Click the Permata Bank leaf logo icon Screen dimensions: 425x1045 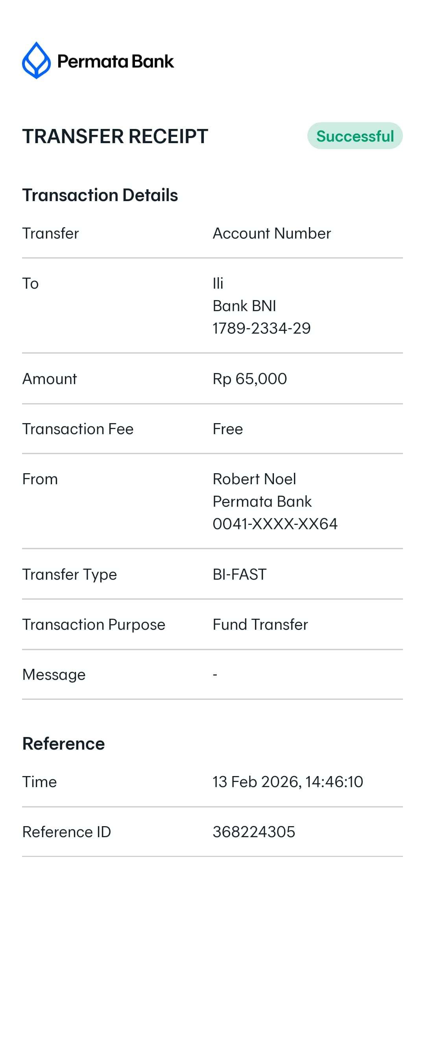(x=37, y=60)
